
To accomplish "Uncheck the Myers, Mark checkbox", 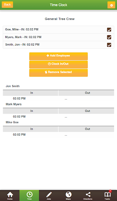I will (x=109, y=37).
